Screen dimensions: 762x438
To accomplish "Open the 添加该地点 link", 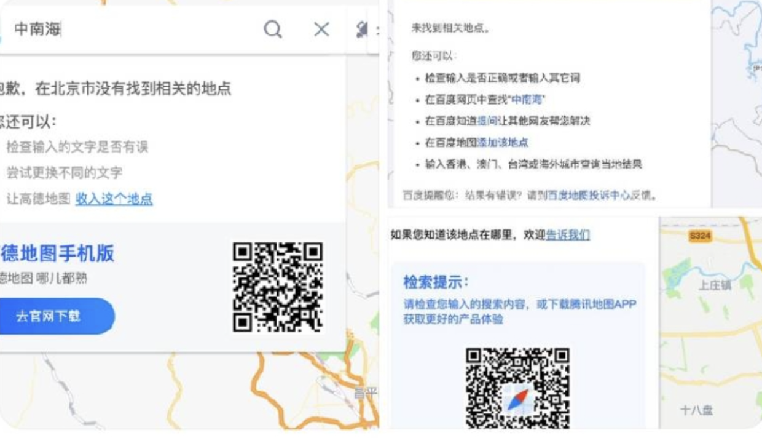I will (503, 142).
